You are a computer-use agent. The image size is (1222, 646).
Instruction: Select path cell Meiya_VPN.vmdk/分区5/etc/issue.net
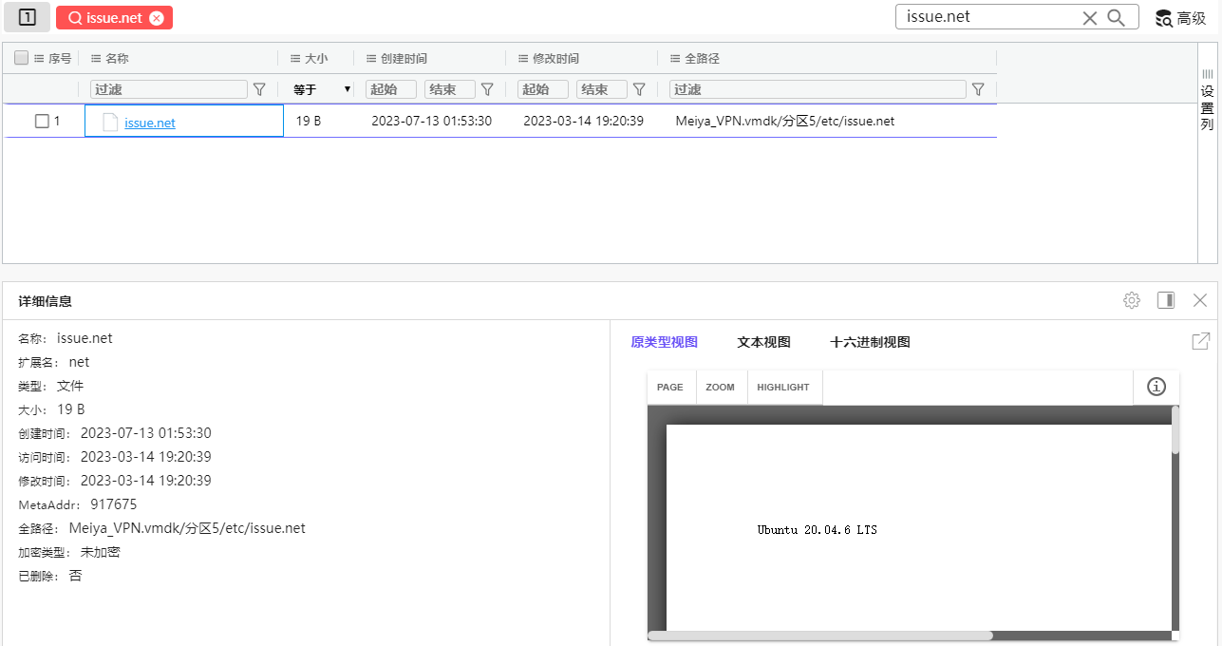pyautogui.click(x=785, y=121)
